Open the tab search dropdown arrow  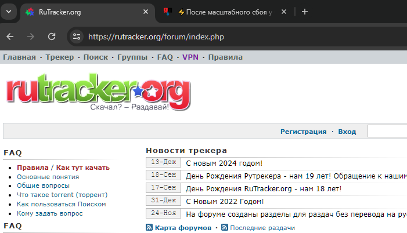[9, 12]
